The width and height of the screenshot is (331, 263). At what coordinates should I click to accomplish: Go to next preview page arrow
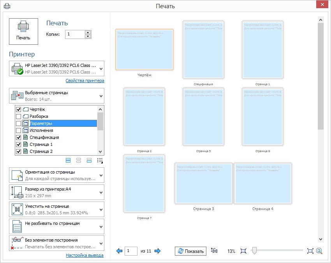[157, 251]
